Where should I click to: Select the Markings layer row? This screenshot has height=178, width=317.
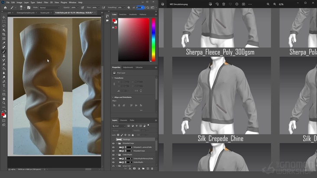pyautogui.click(x=133, y=140)
